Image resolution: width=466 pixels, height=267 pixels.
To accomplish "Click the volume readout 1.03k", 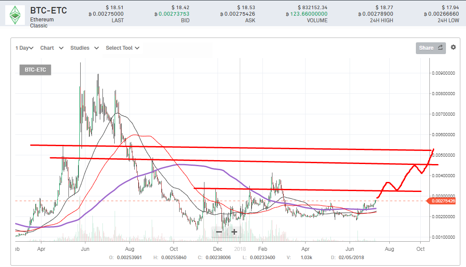I will coord(306,257).
